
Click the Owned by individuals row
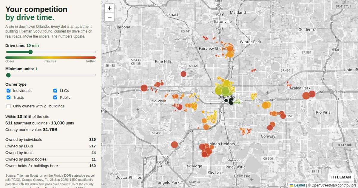(x=50, y=140)
